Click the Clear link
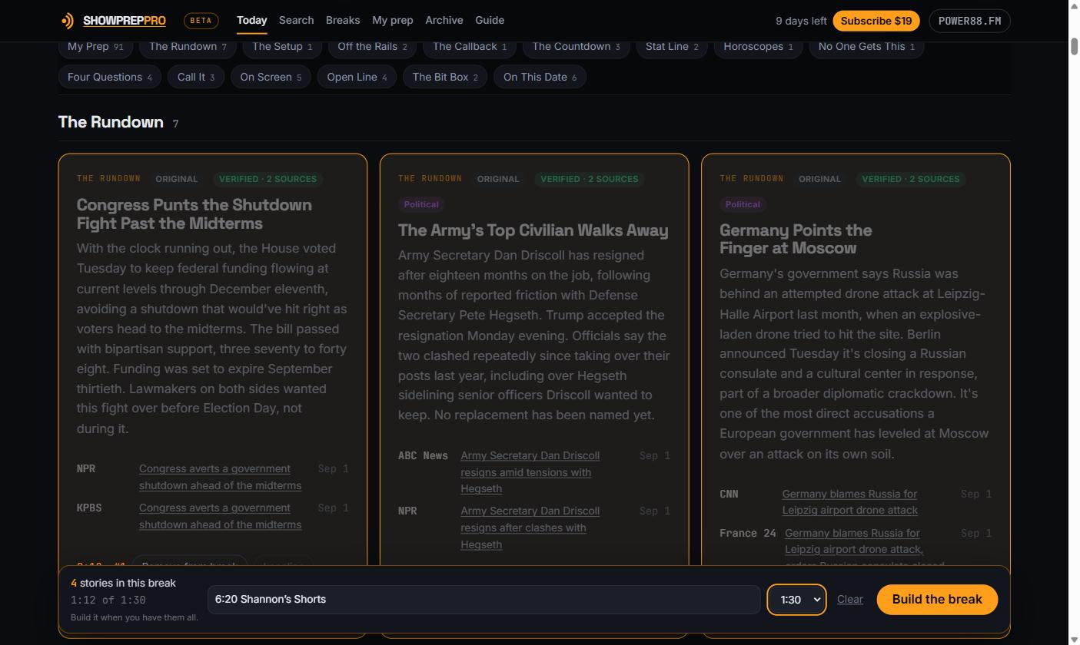The image size is (1080, 645). 849,600
